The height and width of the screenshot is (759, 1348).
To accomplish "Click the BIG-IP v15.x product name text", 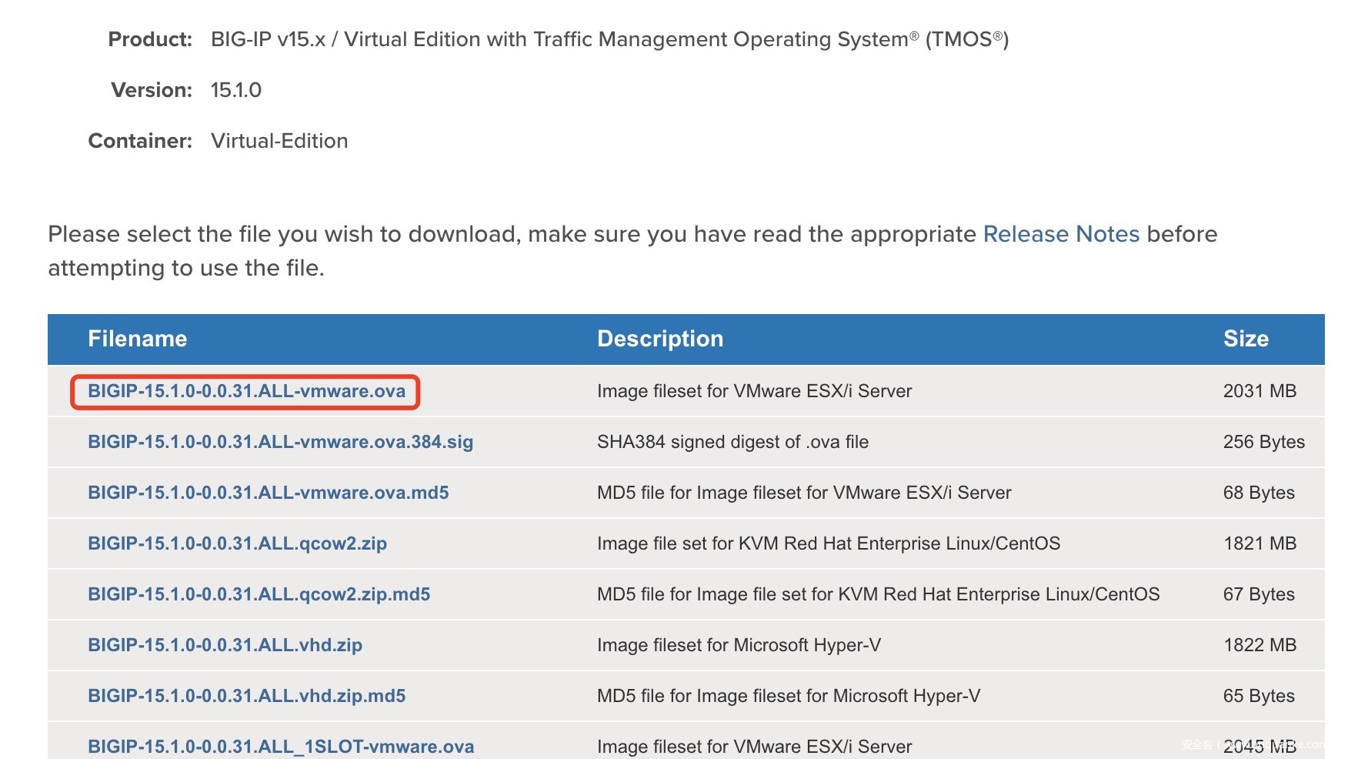I will tap(268, 39).
